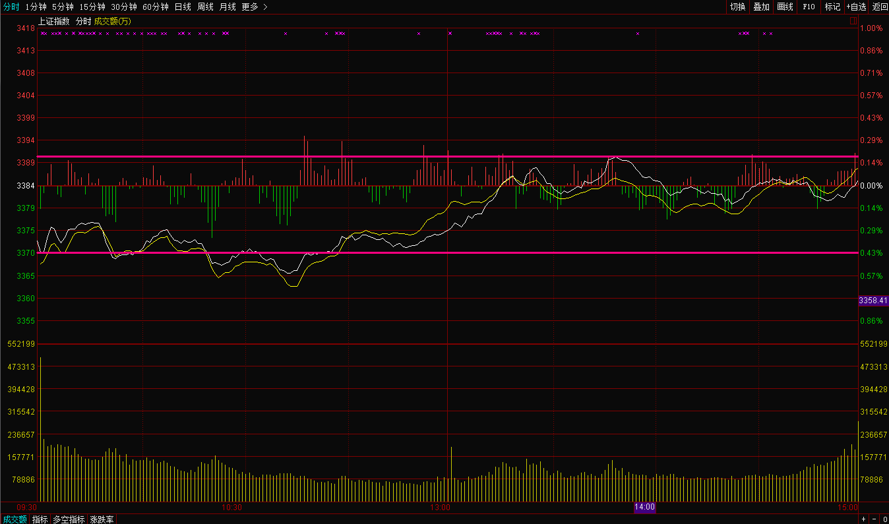Image resolution: width=889 pixels, height=524 pixels.
Task: Click the 3384 left price axis label
Action: 26,186
